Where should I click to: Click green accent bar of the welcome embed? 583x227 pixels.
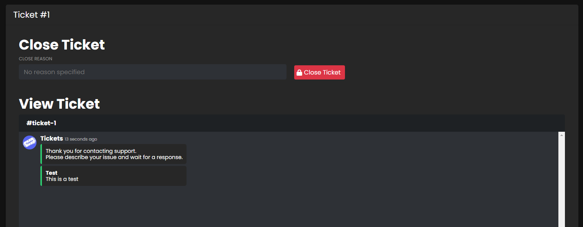click(x=41, y=154)
